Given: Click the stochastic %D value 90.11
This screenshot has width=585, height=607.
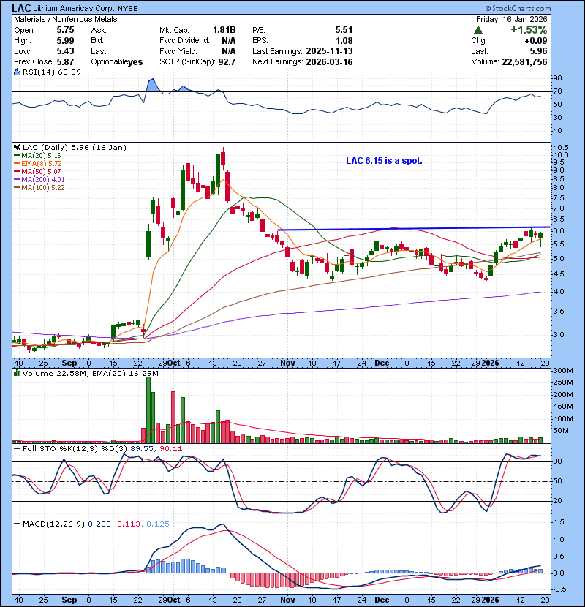Looking at the screenshot, I should pyautogui.click(x=170, y=449).
